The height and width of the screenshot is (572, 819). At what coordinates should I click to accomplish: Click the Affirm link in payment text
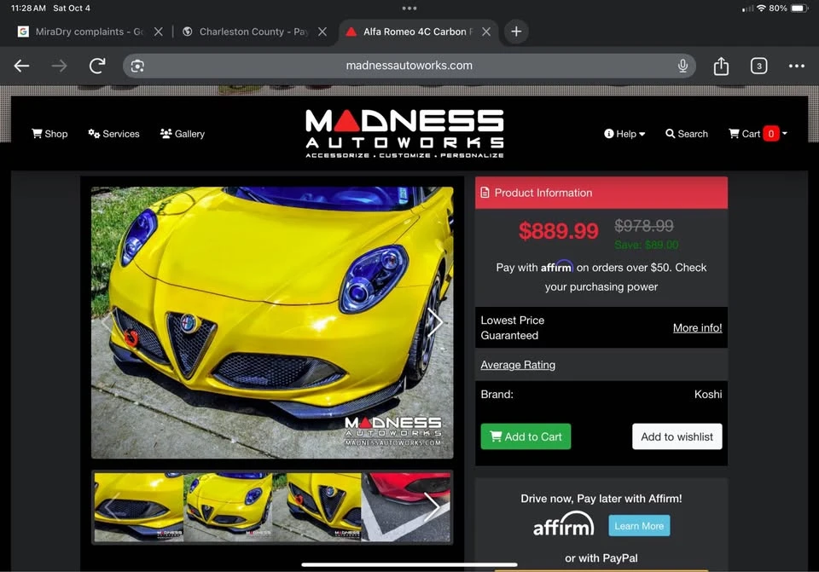(x=557, y=267)
